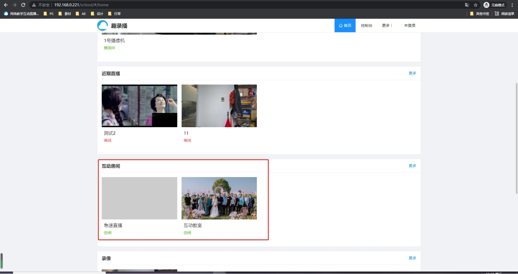
Task: Open the 设计 bookmark folder
Action: click(x=97, y=14)
